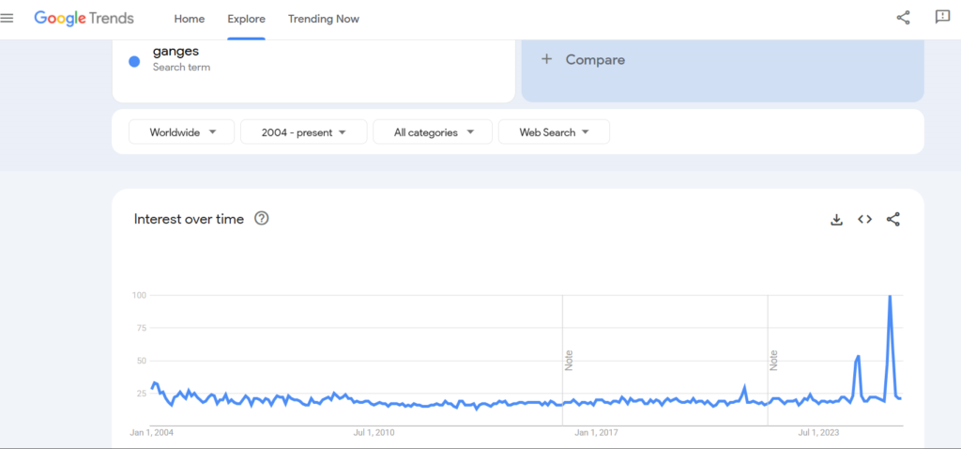The width and height of the screenshot is (961, 449).
Task: Open the send feedback icon
Action: [x=942, y=18]
